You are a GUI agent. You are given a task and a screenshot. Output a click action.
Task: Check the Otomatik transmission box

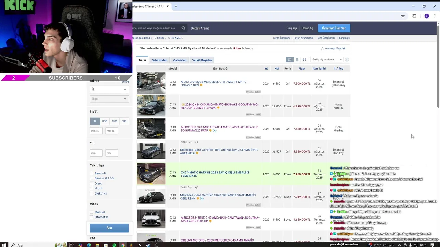pos(92,217)
